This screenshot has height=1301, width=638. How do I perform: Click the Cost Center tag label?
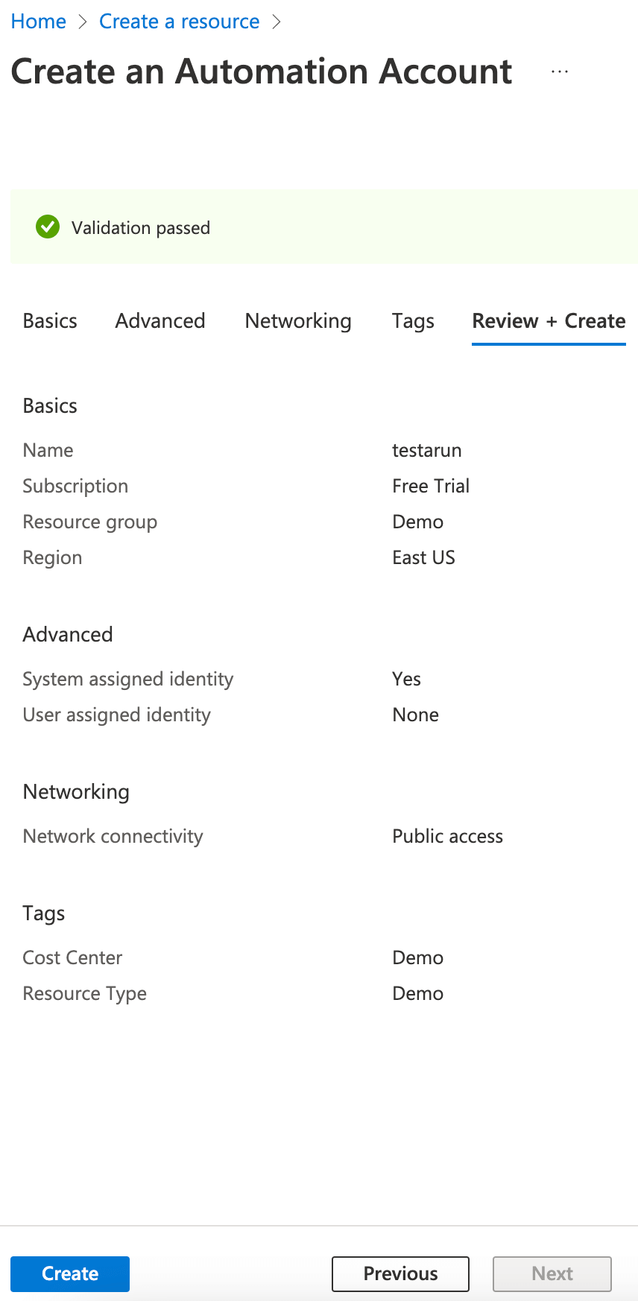(x=72, y=958)
